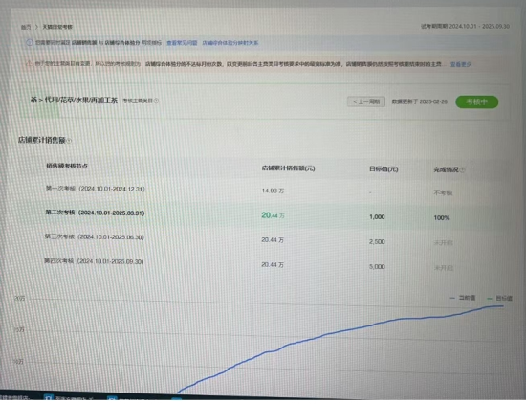The width and height of the screenshot is (526, 404).
Task: Click the warning icon in the orange notice bar
Action: point(29,63)
